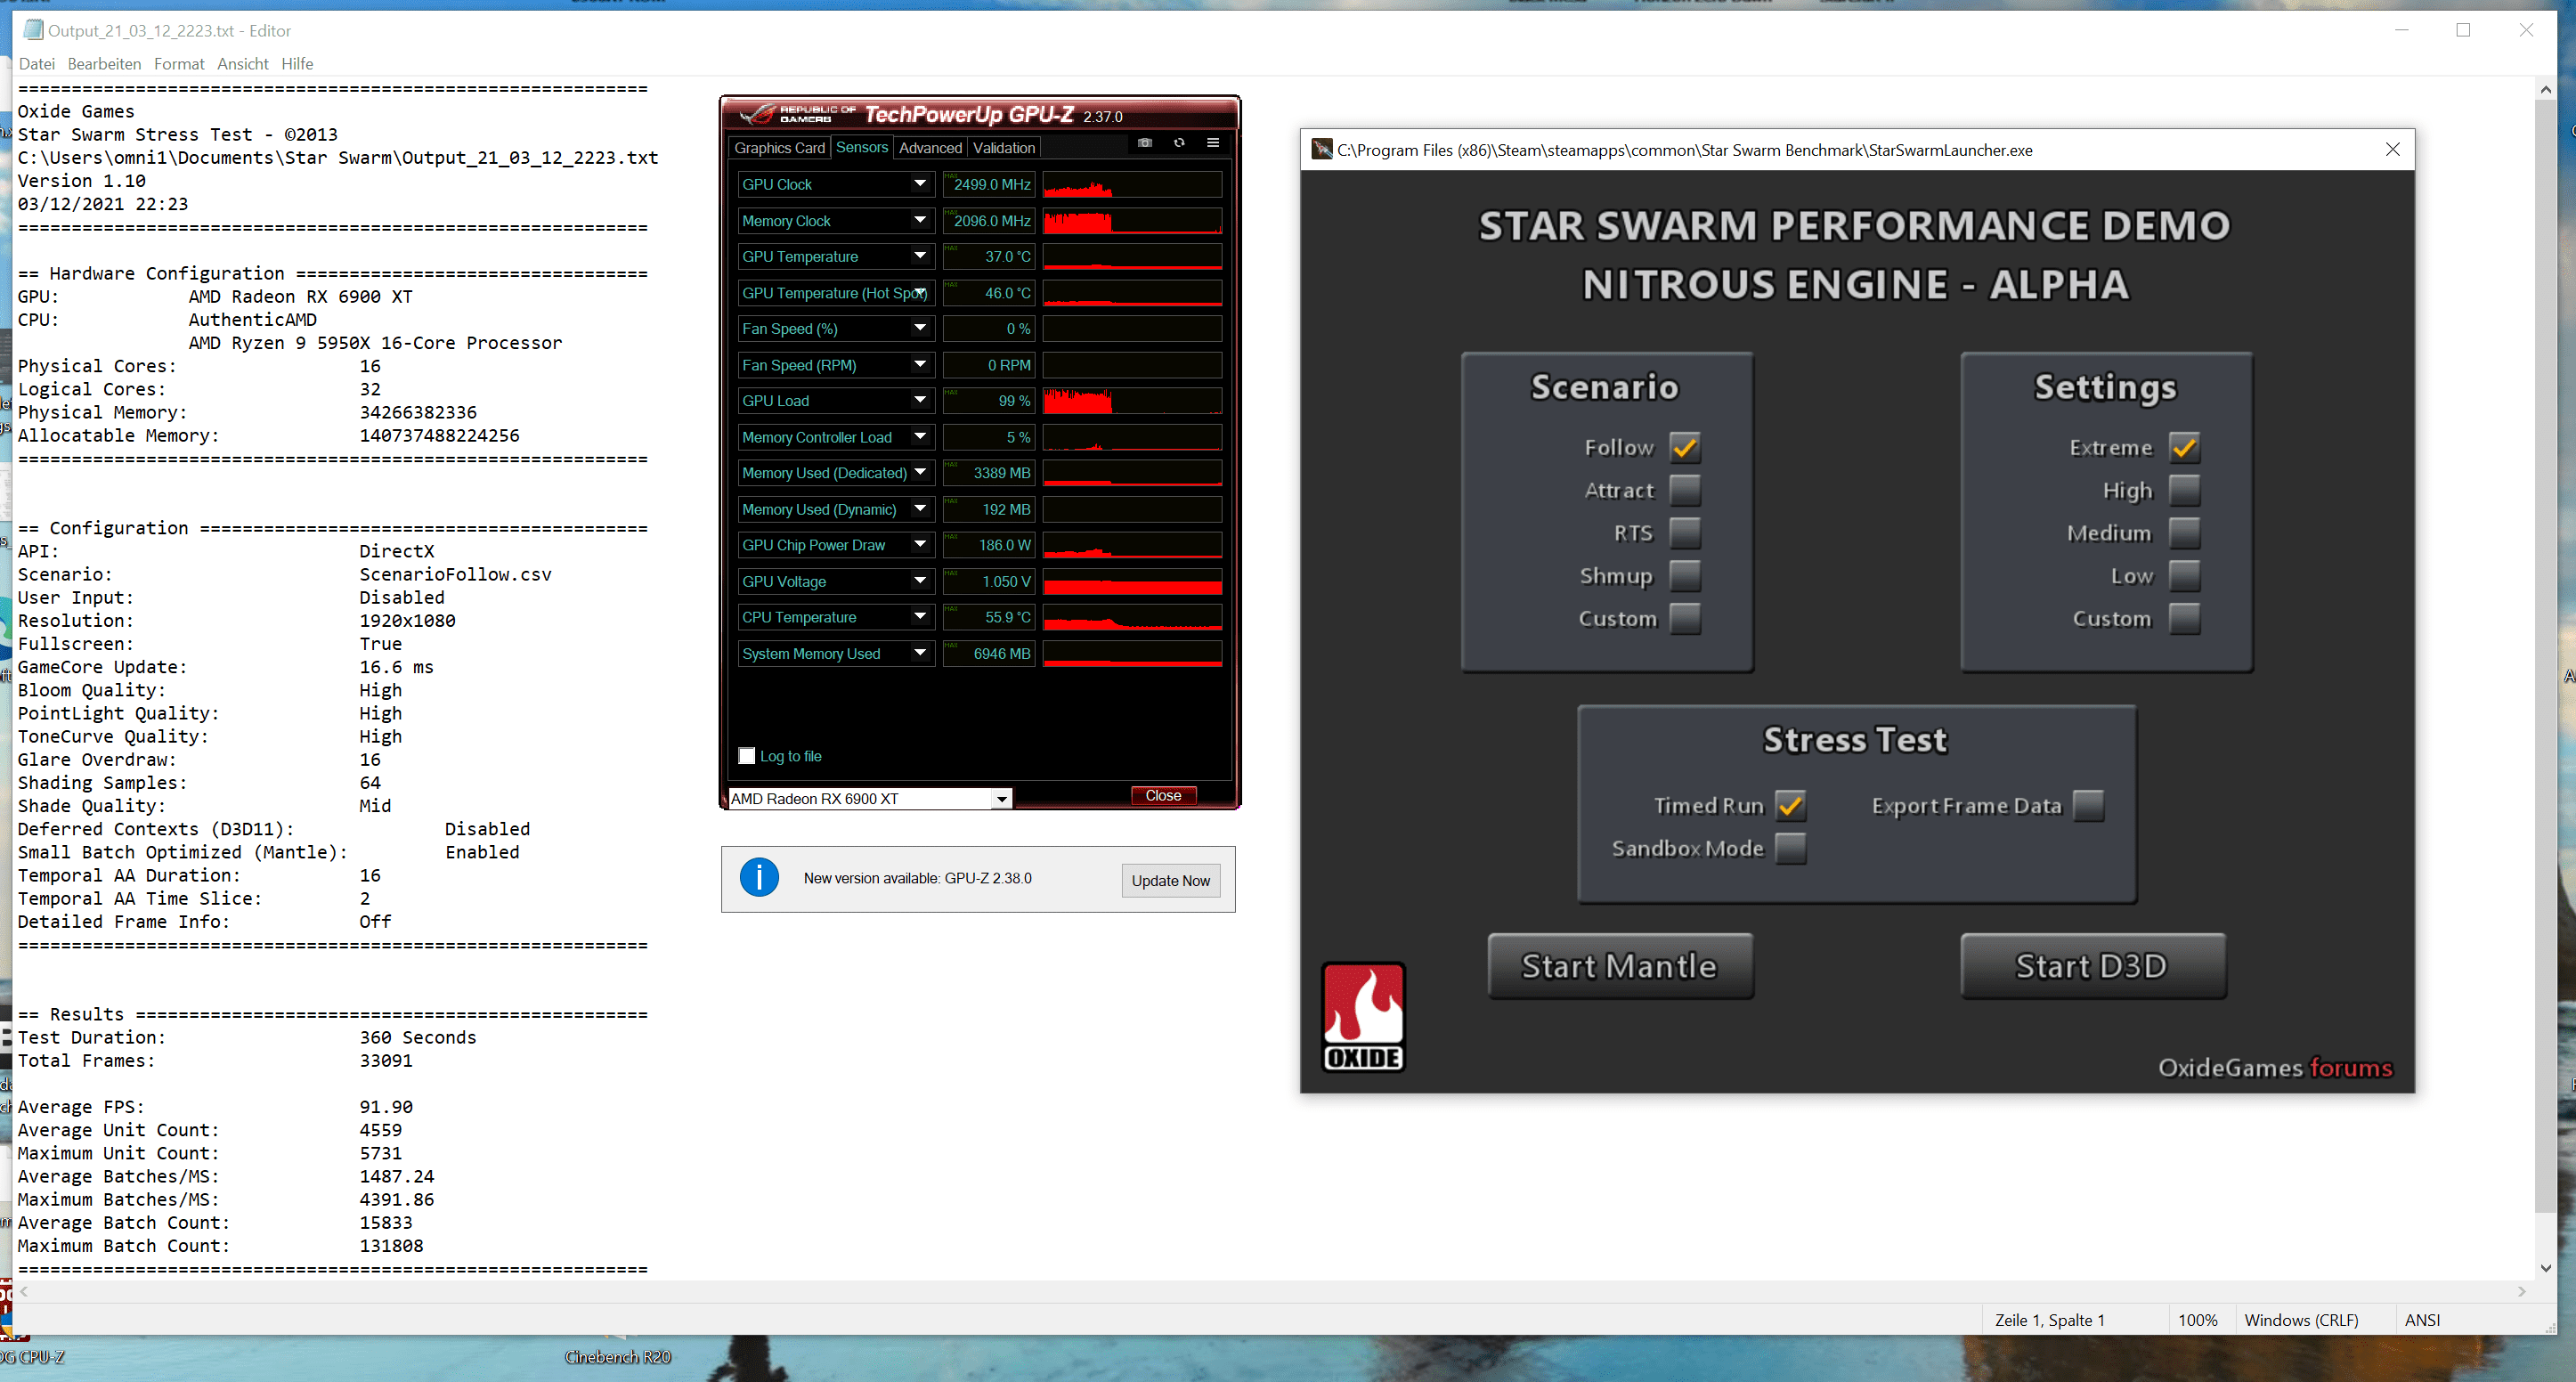Open the Ansicht menu
Screen dimensions: 2576x1382
point(243,64)
